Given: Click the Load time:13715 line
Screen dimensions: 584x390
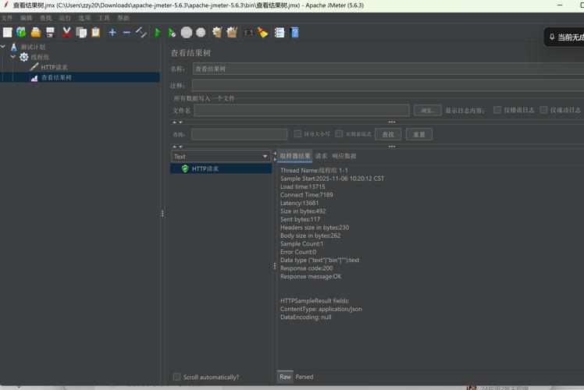Looking at the screenshot, I should pyautogui.click(x=302, y=186).
